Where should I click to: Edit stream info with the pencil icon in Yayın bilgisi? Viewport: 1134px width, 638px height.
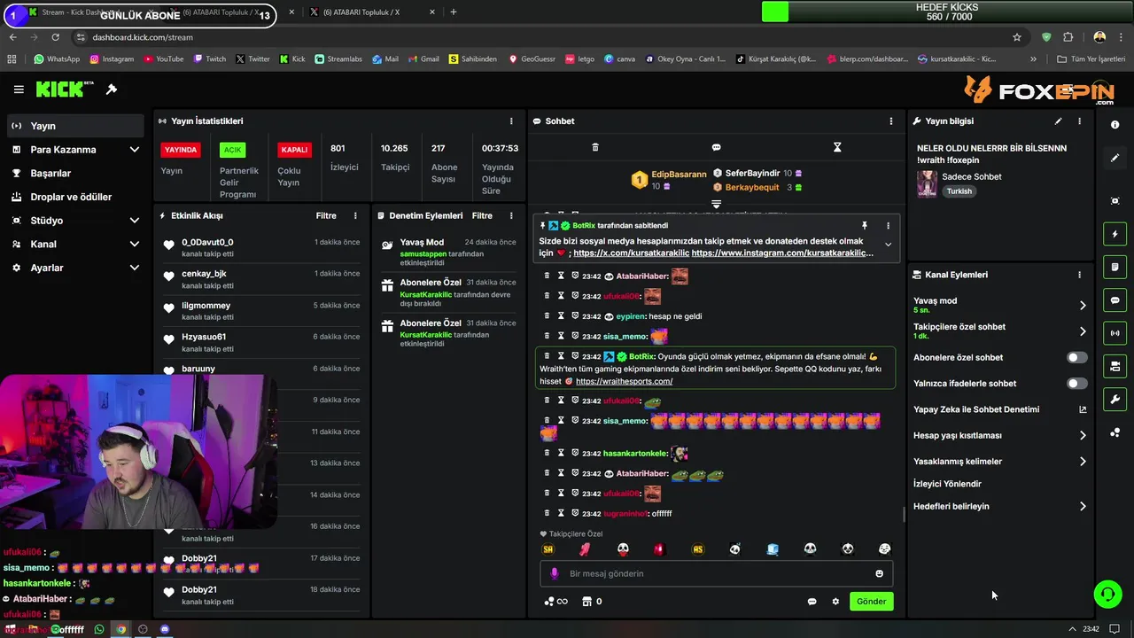pos(1058,121)
